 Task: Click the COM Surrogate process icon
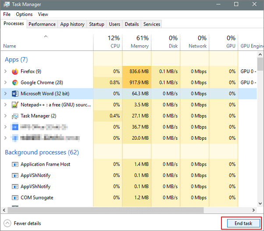click(15, 198)
